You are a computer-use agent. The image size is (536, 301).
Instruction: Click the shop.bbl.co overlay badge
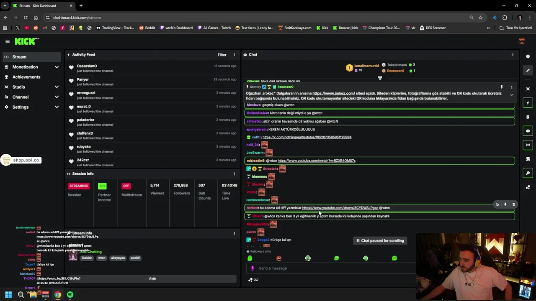click(x=21, y=160)
